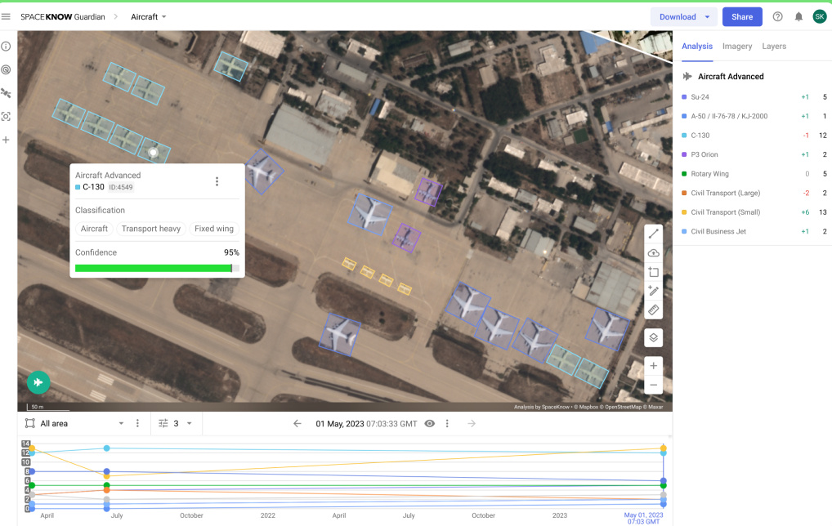Click the 95% confidence value

tap(231, 252)
